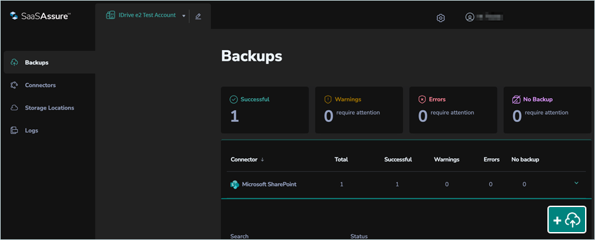Expand the Microsoft SharePoint row chevron
The height and width of the screenshot is (240, 595).
576,183
